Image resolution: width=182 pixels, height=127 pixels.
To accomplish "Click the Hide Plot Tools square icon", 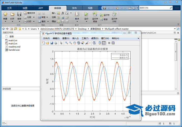I will (x=109, y=43).
